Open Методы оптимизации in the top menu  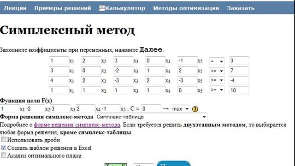click(186, 8)
